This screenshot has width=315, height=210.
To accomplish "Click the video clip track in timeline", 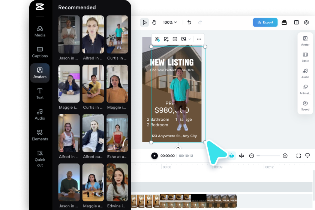I will 184,201.
